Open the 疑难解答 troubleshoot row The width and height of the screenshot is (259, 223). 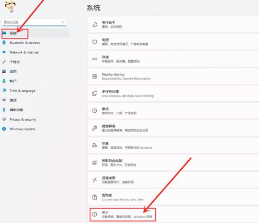point(173,128)
